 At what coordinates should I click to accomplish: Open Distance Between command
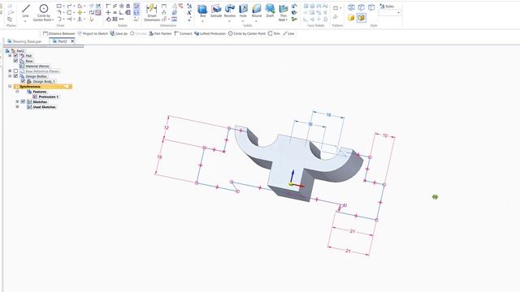pos(59,33)
